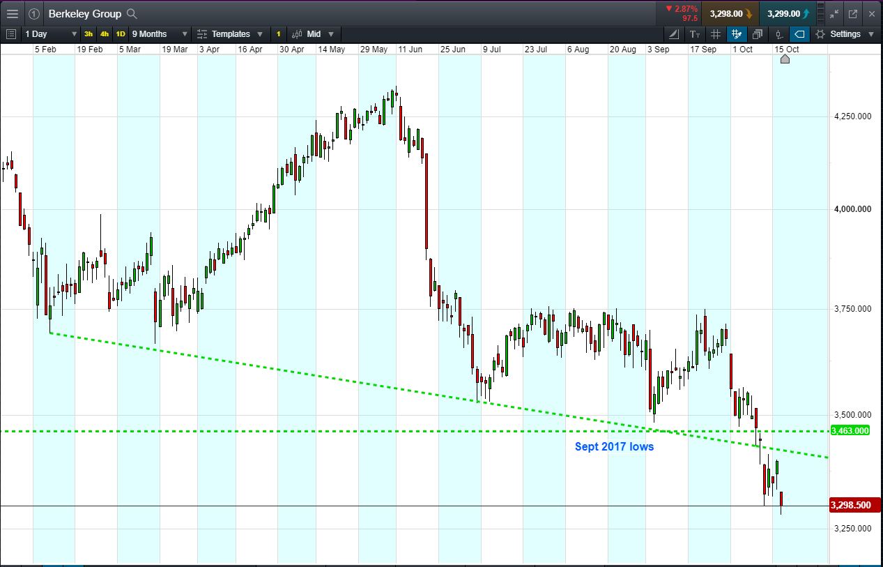Viewport: 883px width, 567px height.
Task: Click the 3 Sep date label
Action: tap(658, 50)
